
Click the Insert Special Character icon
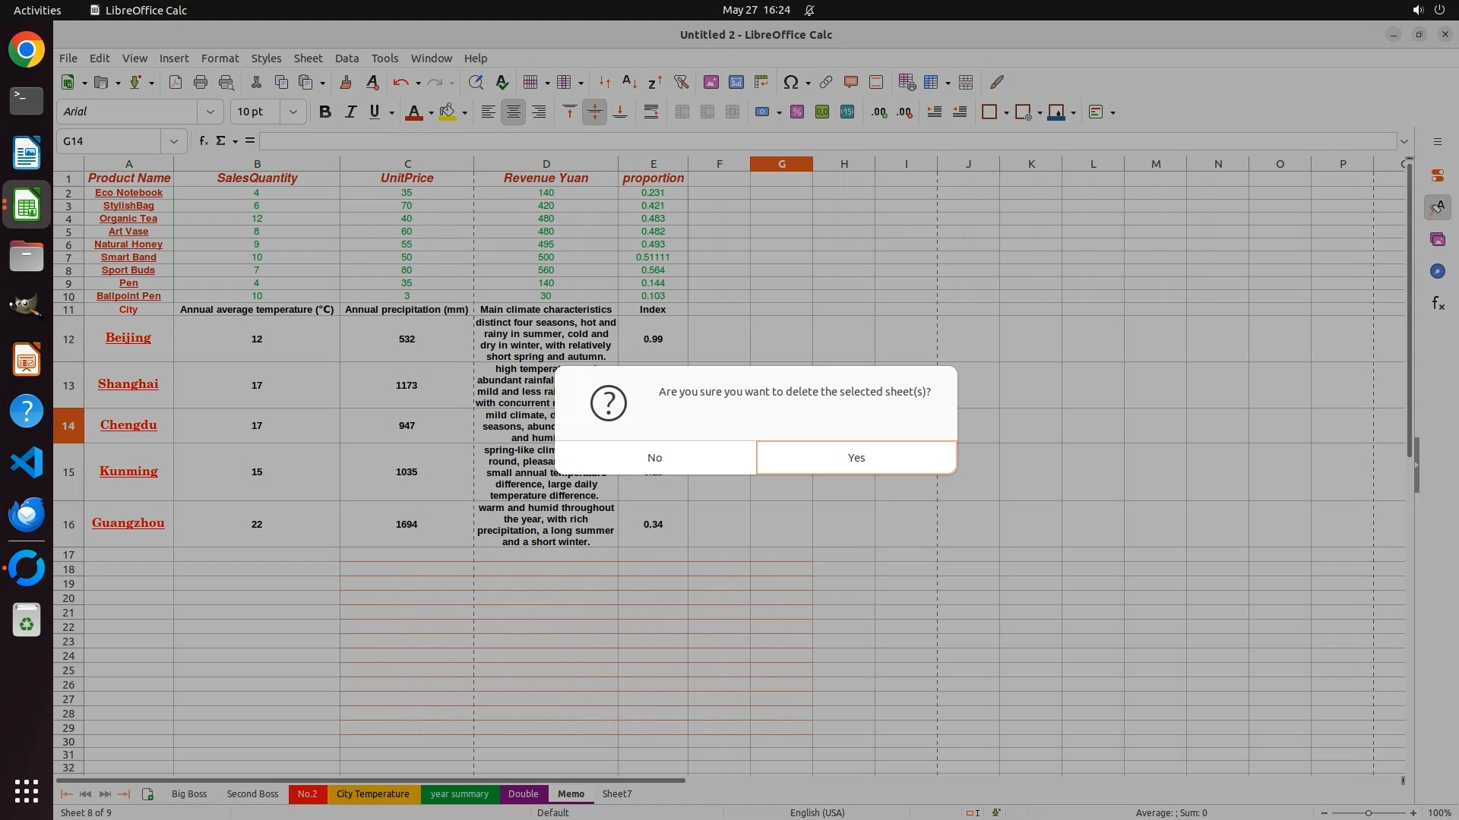[790, 82]
